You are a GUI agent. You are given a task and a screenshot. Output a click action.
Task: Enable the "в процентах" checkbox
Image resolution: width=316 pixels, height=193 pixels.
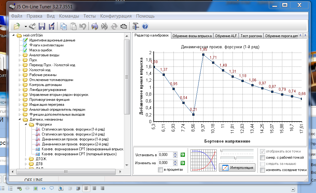(160, 169)
